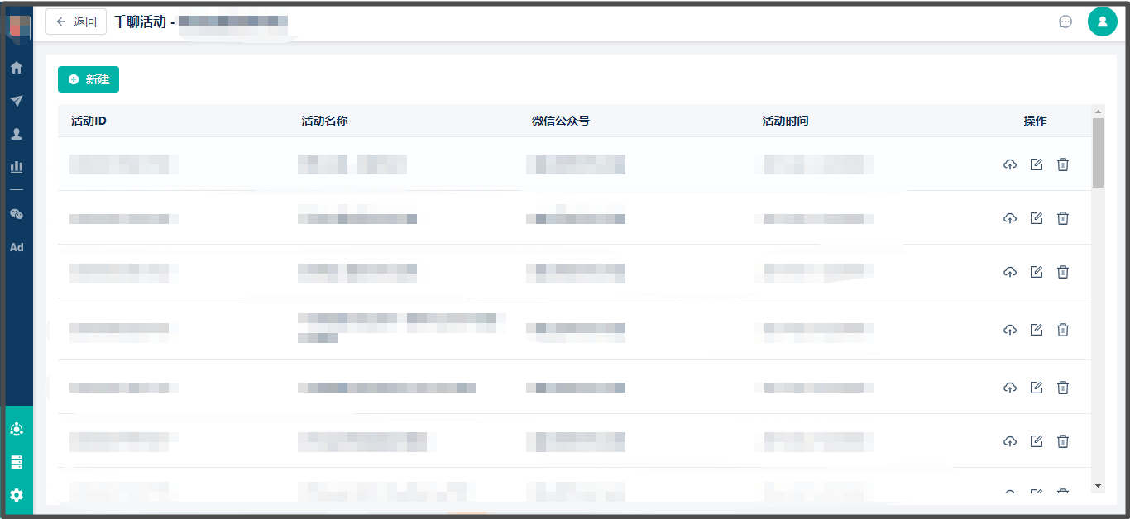Click delete trash icon in fourth table row
Screen dimensions: 1130x519
1063,330
